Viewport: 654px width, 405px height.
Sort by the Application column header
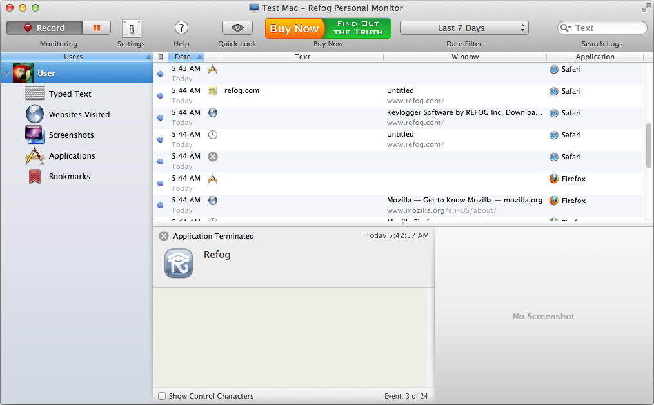point(595,57)
